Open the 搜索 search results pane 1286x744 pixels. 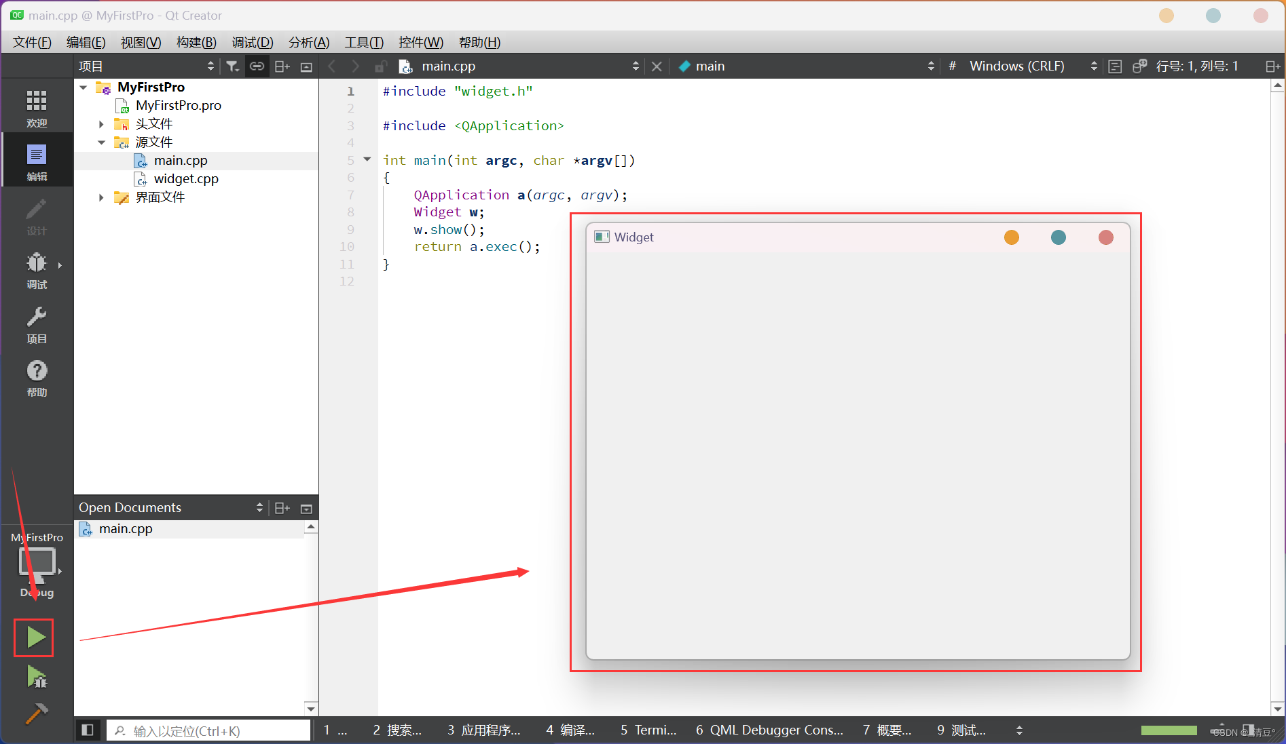coord(397,730)
